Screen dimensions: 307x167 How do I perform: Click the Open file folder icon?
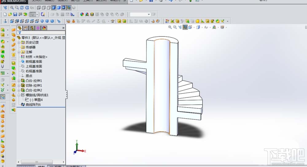(x=10, y=14)
